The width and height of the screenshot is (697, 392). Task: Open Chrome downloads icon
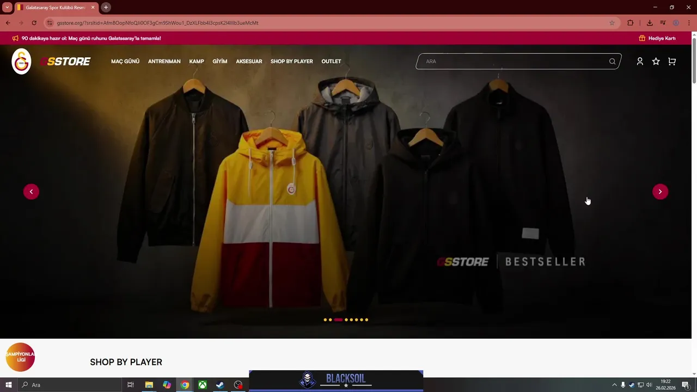coord(650,23)
